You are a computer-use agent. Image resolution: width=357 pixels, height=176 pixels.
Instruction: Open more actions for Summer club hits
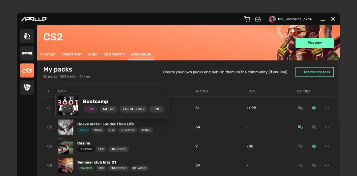coord(327,165)
